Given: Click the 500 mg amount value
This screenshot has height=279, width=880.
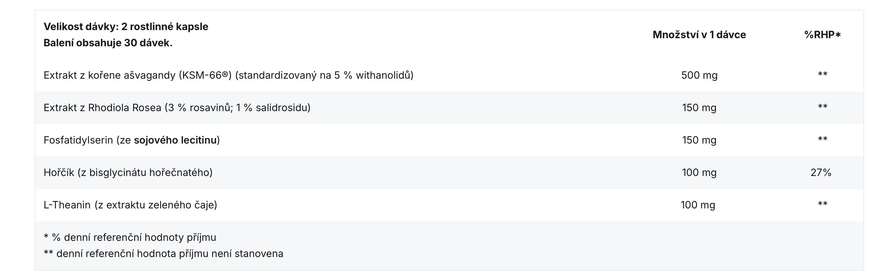Looking at the screenshot, I should (x=699, y=75).
